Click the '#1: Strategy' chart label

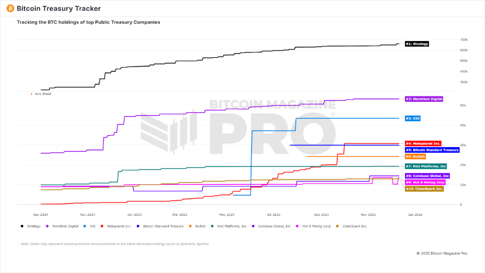coord(417,44)
